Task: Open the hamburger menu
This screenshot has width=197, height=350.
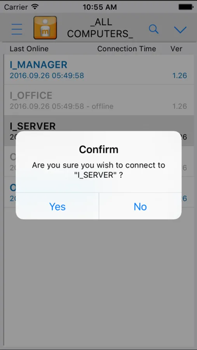Action: 17,29
